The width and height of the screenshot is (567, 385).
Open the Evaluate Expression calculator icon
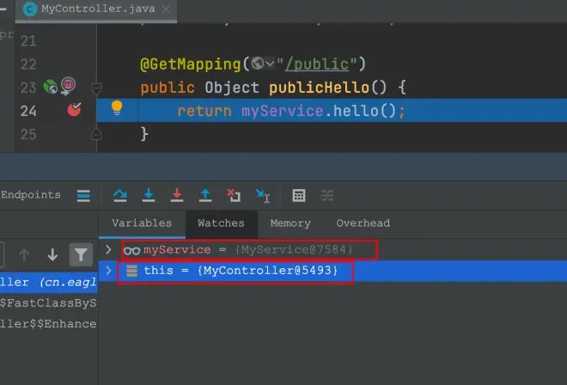[x=299, y=195]
